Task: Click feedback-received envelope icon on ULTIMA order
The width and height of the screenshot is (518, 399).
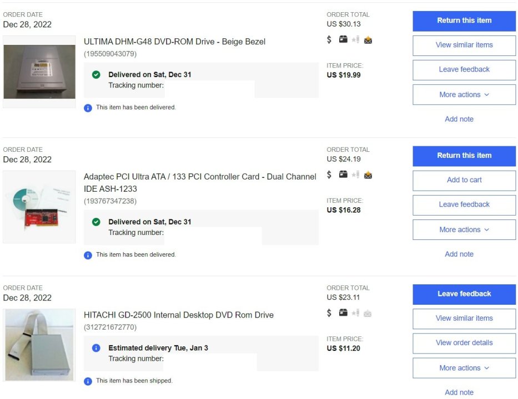Action: tap(368, 39)
